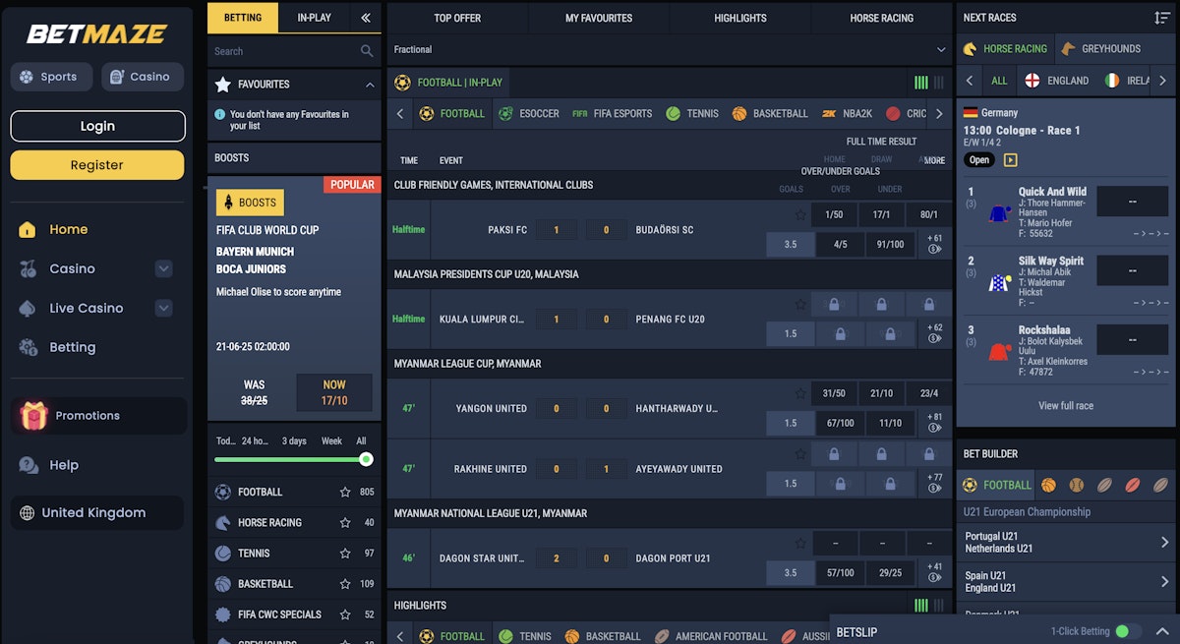The image size is (1180, 644).
Task: Toggle the 1-Click Betting switch
Action: 1129,631
